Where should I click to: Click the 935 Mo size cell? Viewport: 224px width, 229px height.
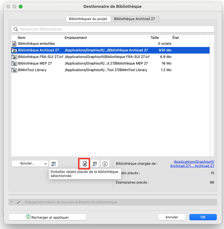pyautogui.click(x=165, y=50)
